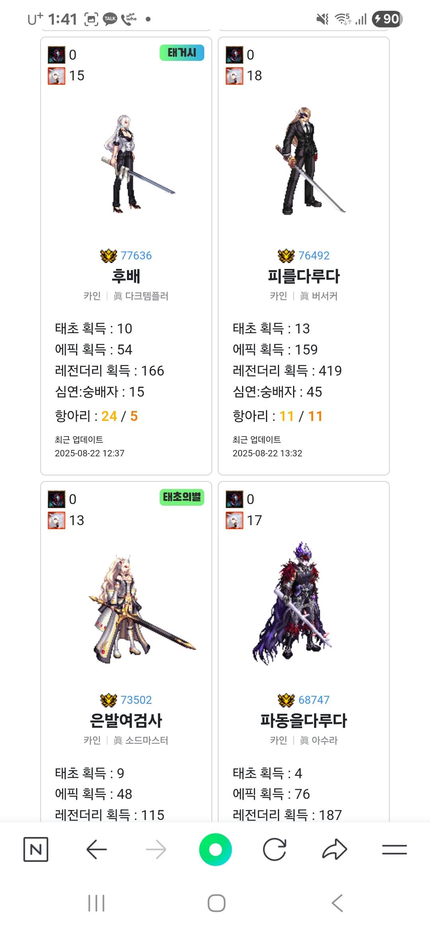Open character 피를다루다 name link
The image size is (430, 931).
[x=304, y=276]
